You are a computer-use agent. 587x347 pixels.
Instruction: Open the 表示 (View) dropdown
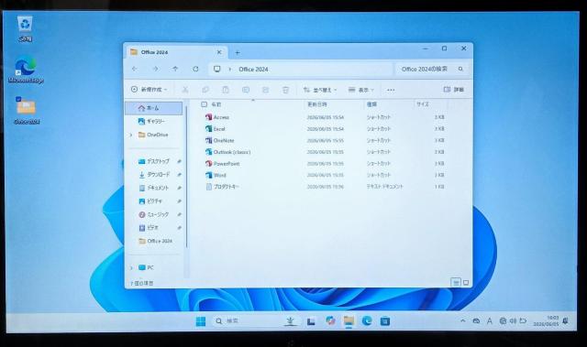click(x=360, y=90)
